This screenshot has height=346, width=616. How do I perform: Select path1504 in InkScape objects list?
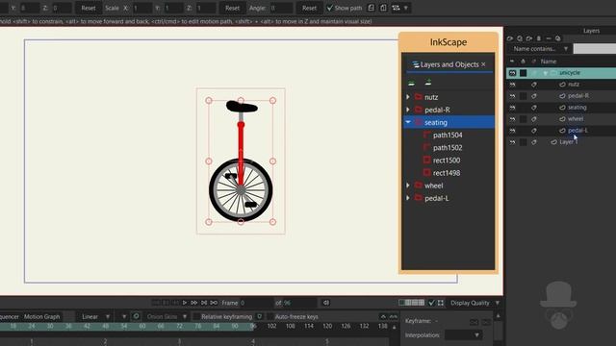coord(448,135)
